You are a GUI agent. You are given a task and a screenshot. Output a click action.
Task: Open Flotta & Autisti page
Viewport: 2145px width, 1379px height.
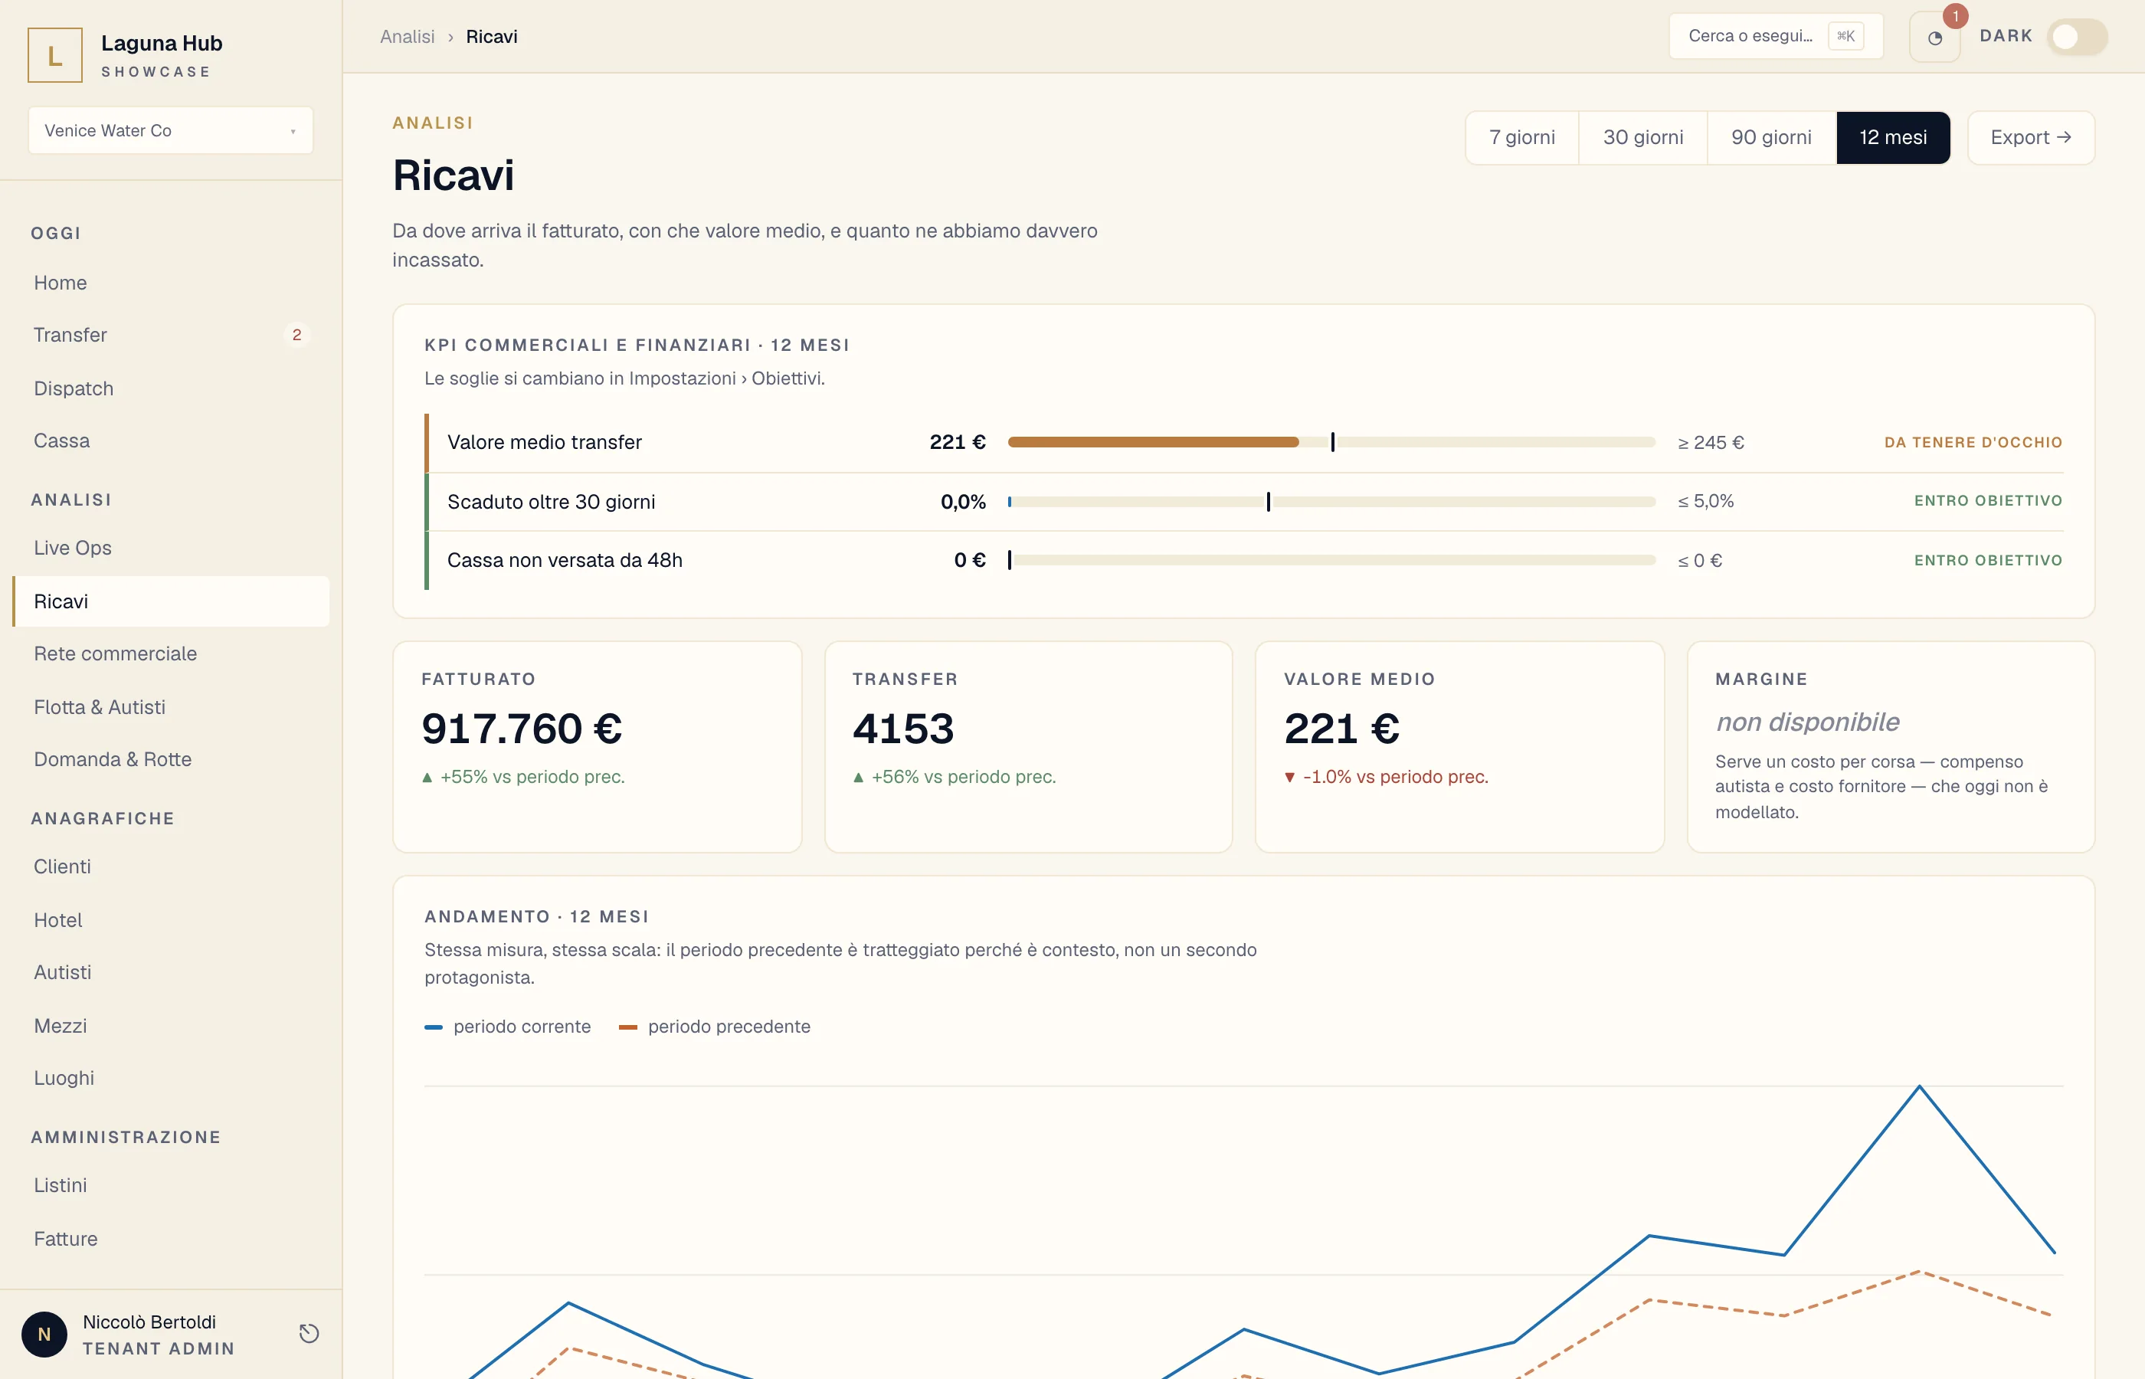click(x=171, y=707)
